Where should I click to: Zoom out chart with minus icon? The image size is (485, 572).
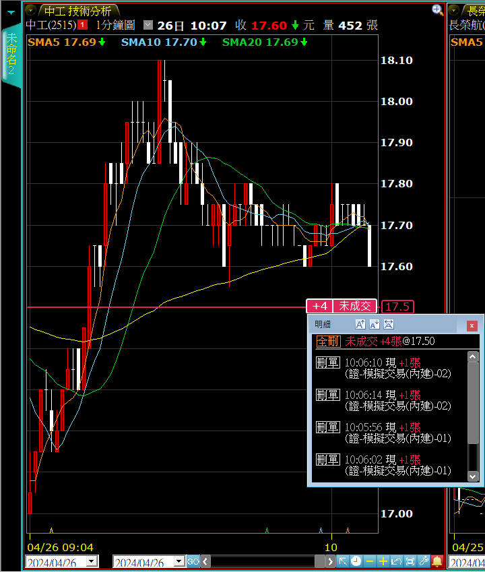(369, 561)
